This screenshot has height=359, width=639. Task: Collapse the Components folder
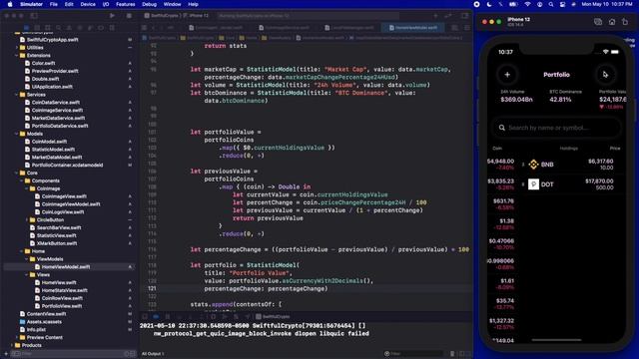[x=22, y=180]
